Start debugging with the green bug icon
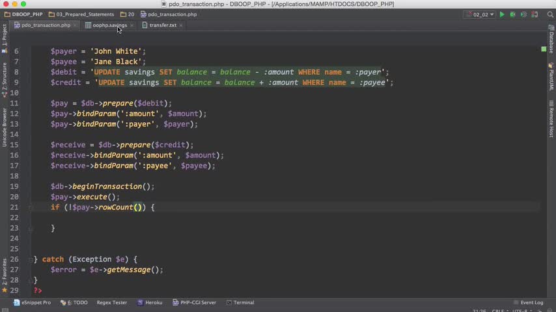This screenshot has width=556, height=312. pos(513,14)
